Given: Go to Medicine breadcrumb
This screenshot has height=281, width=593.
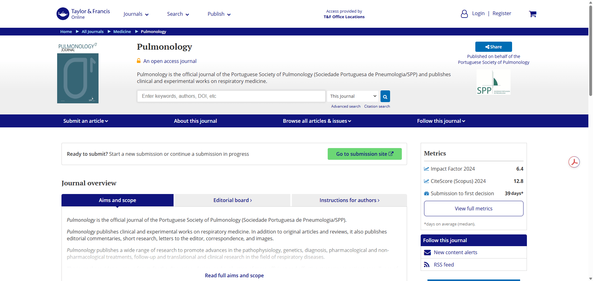Looking at the screenshot, I should click(x=122, y=32).
